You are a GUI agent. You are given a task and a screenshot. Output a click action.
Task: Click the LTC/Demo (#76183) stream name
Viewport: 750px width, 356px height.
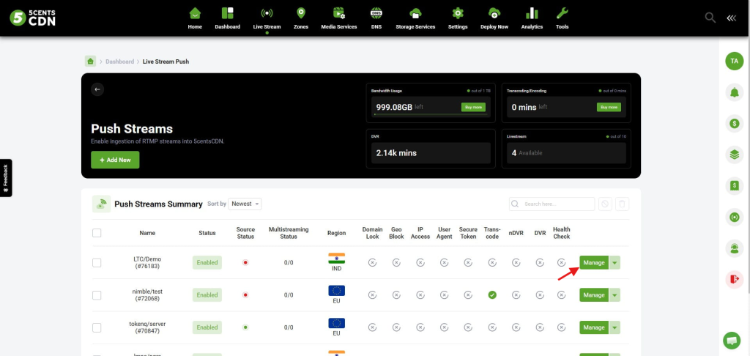pyautogui.click(x=147, y=263)
